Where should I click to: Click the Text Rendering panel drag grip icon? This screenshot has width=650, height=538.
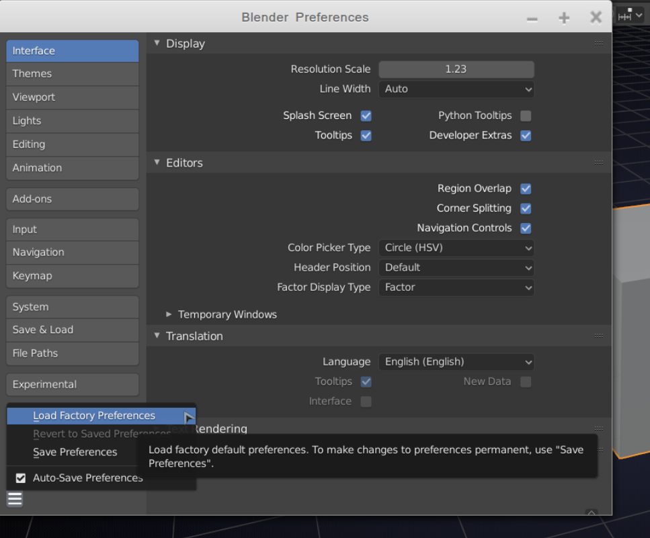click(598, 429)
